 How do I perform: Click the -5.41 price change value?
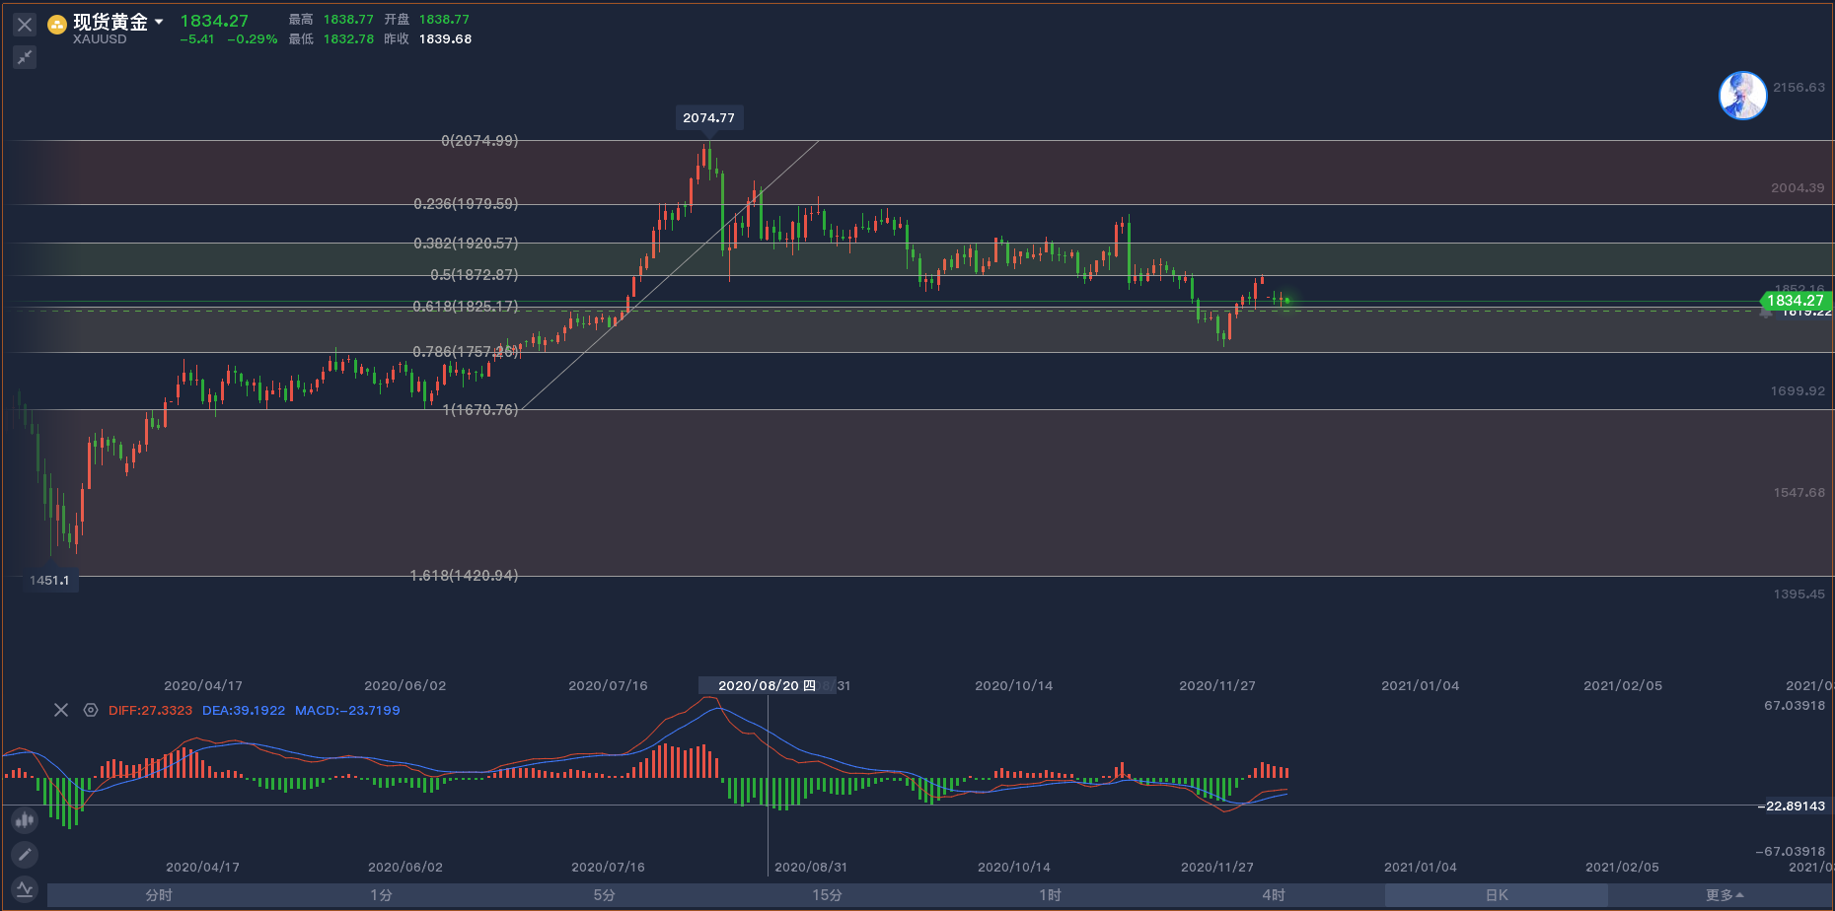pyautogui.click(x=197, y=39)
